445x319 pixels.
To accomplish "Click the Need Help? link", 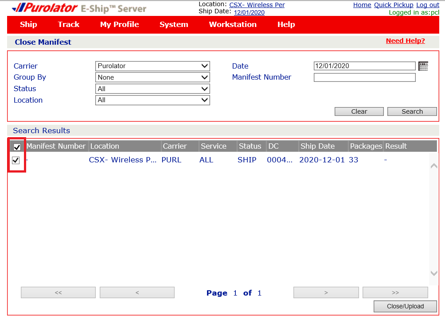I will 405,41.
